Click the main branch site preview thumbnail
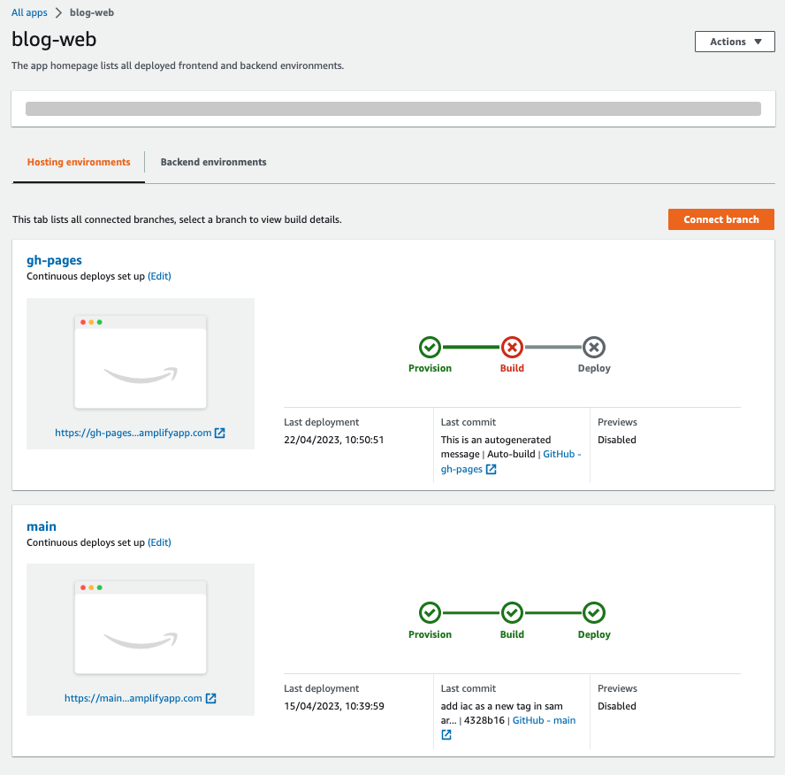The height and width of the screenshot is (775, 785). (x=141, y=628)
